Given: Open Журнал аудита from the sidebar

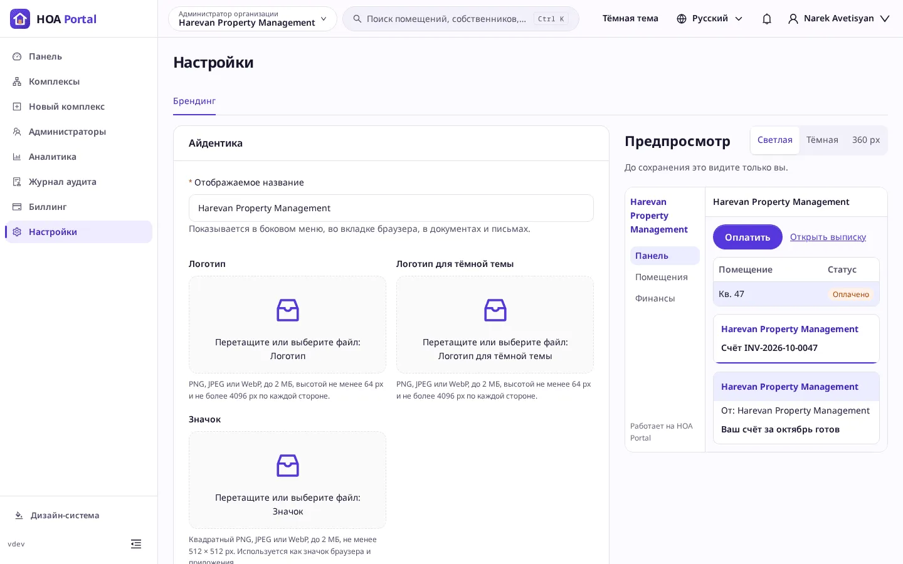Looking at the screenshot, I should tap(79, 182).
